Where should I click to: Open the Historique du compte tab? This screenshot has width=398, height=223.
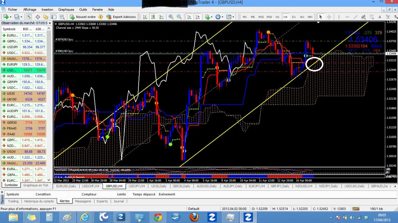[39, 201]
